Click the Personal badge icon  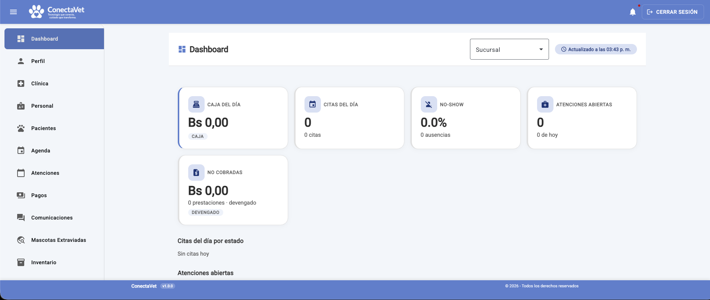[x=21, y=106]
